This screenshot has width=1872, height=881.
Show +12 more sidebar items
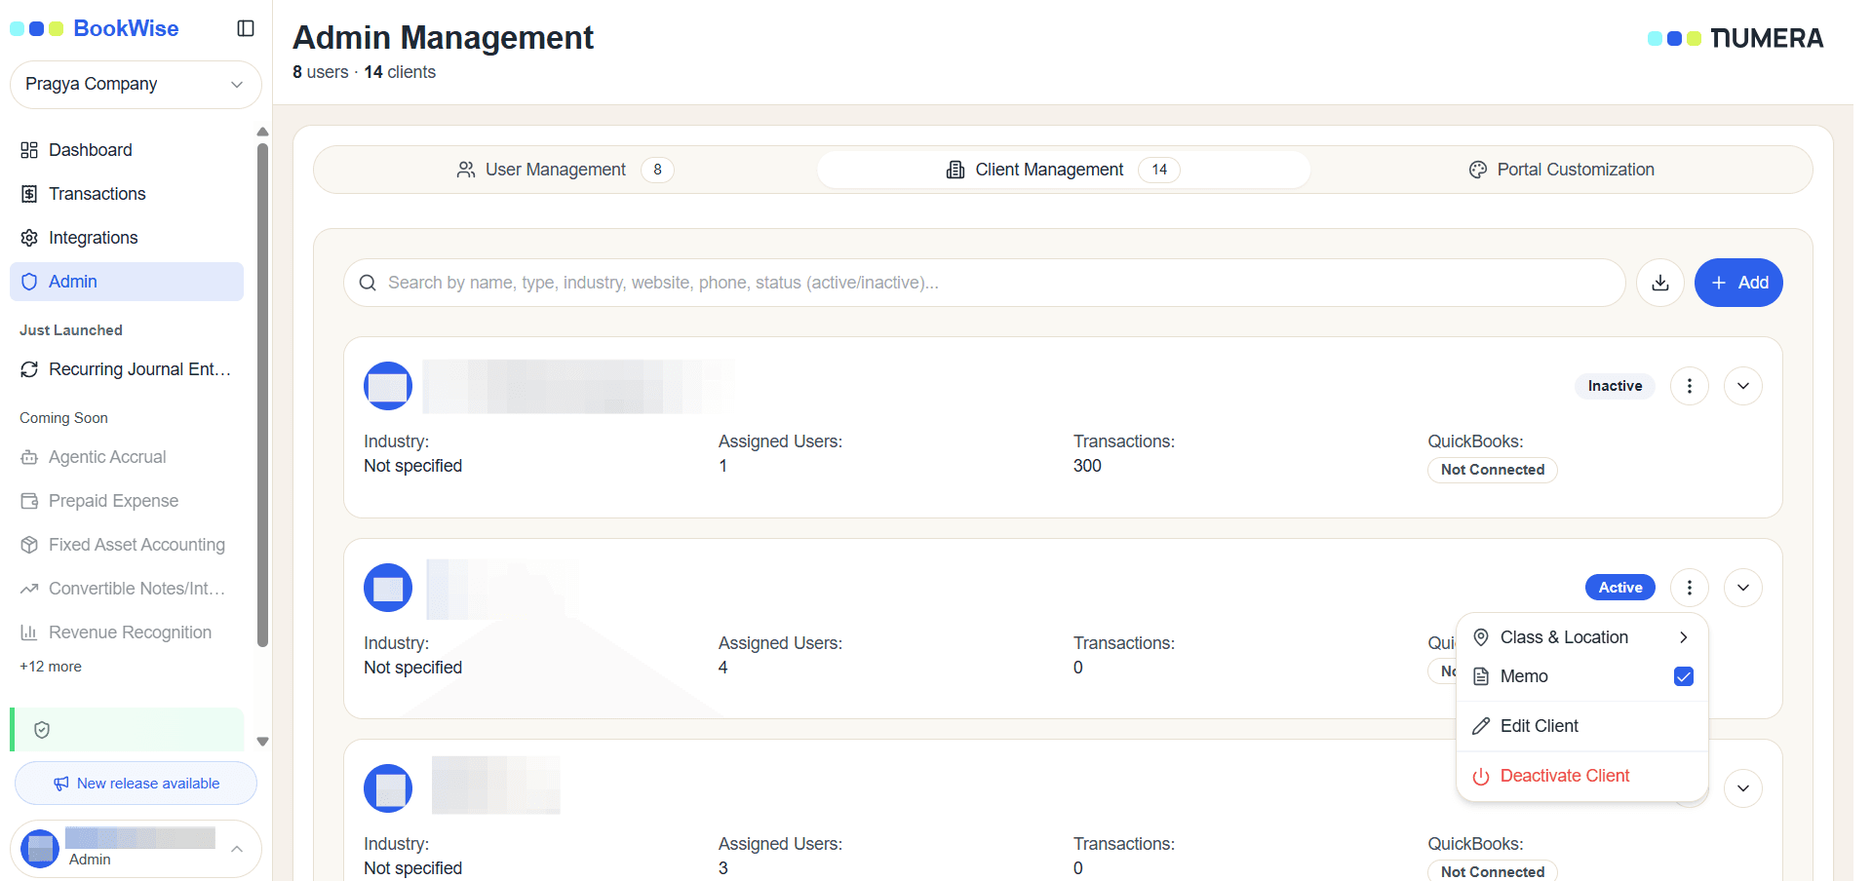51,667
